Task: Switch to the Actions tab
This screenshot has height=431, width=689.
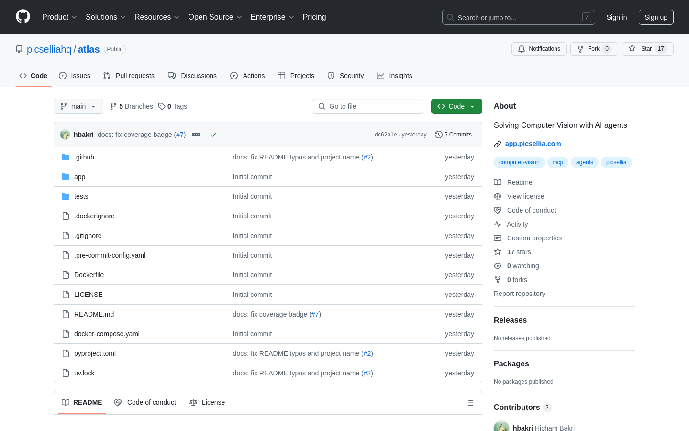Action: click(x=247, y=76)
